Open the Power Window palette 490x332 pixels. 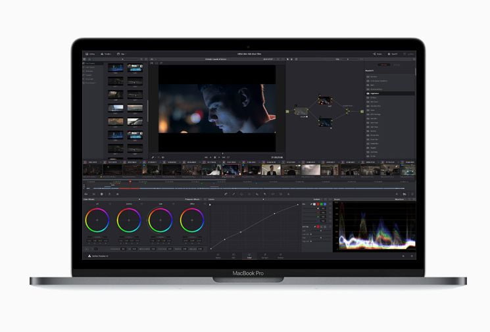pos(241,194)
